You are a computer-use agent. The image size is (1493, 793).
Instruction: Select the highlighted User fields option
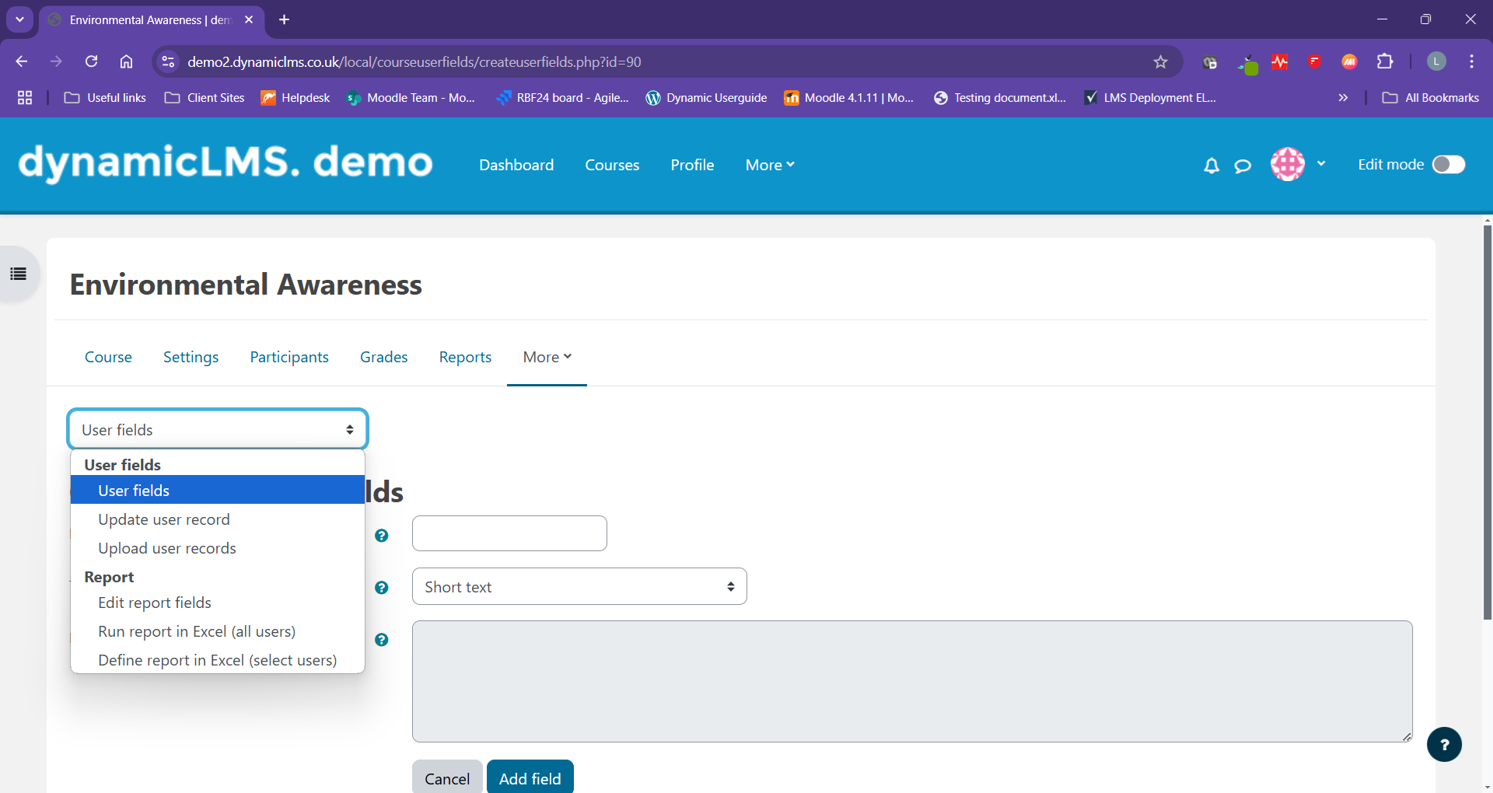coord(218,490)
